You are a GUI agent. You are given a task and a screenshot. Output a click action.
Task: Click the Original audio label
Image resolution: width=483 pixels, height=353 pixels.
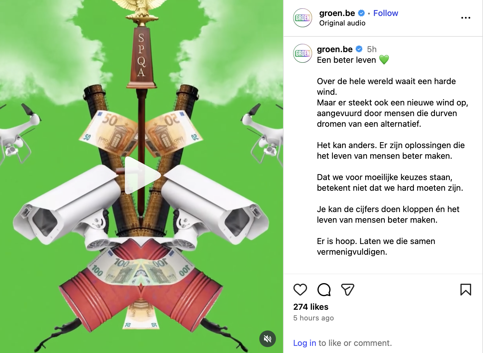(x=342, y=23)
